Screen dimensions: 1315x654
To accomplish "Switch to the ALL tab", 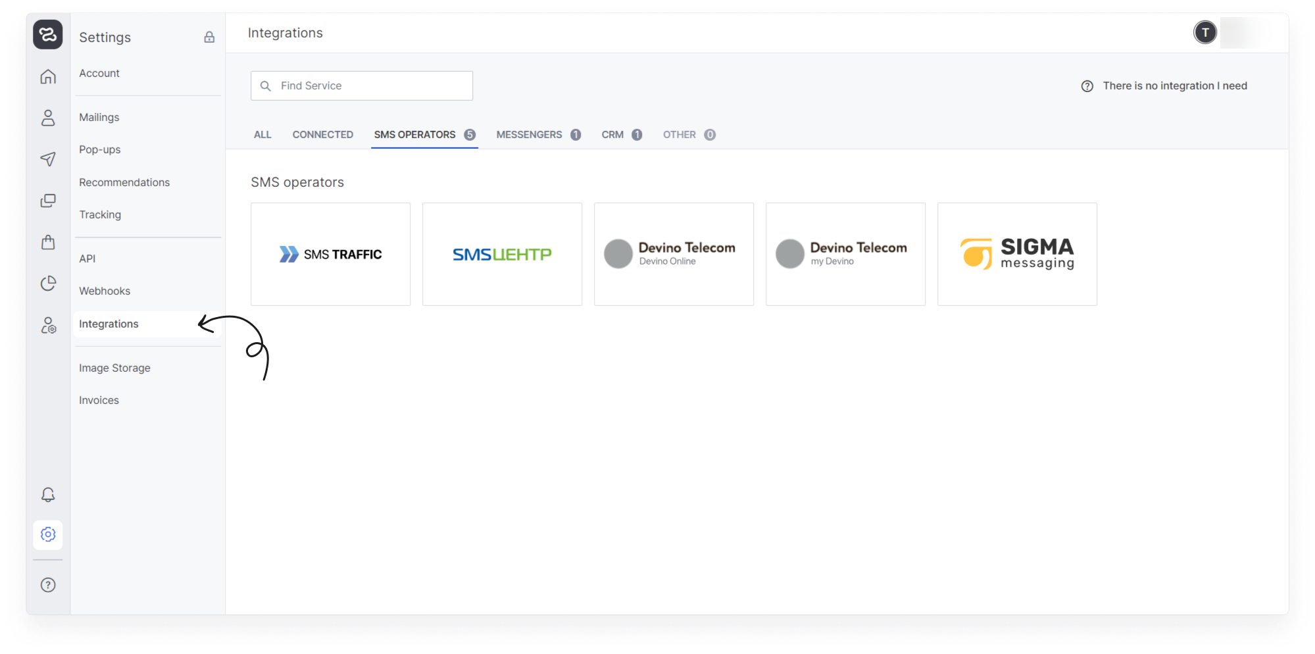I will pyautogui.click(x=262, y=135).
